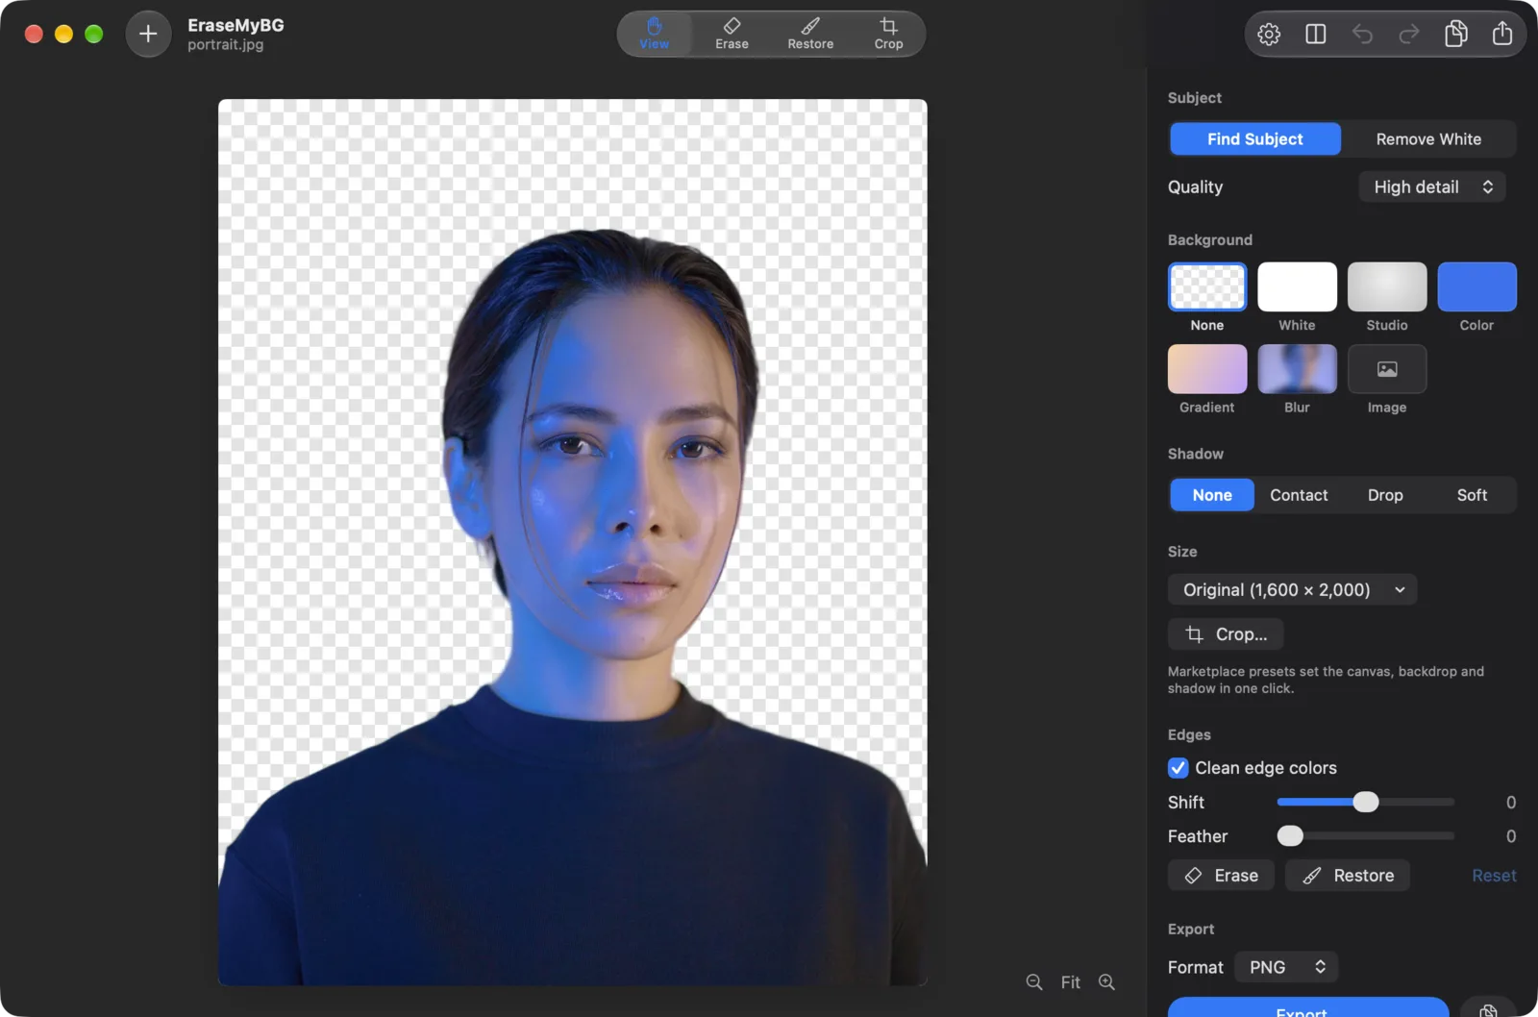
Task: Click Crop... button under Size
Action: [x=1226, y=634]
